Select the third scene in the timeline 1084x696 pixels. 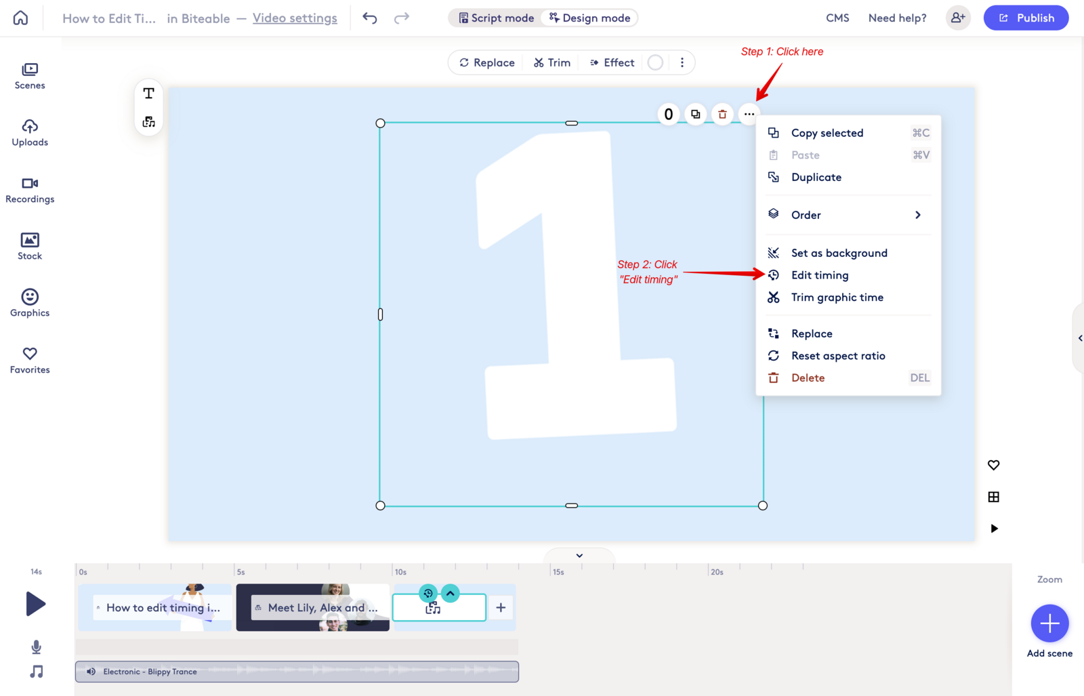tap(439, 608)
